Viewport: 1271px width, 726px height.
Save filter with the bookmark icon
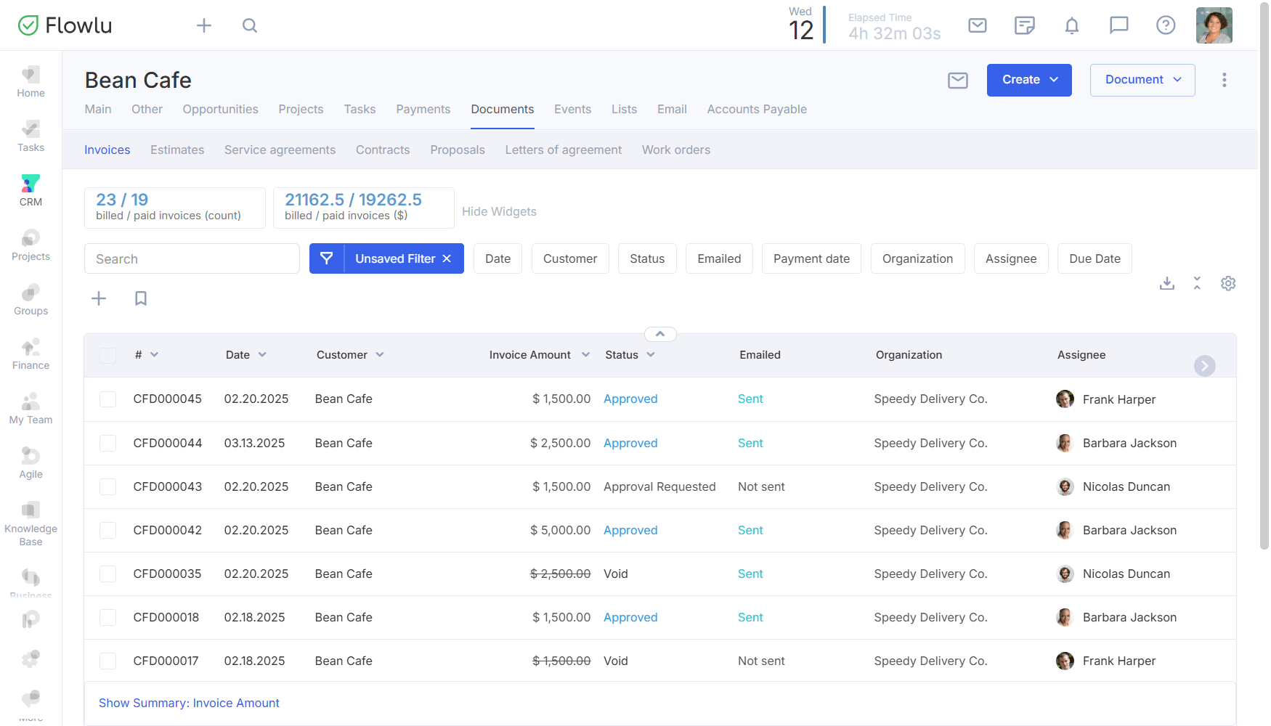141,298
